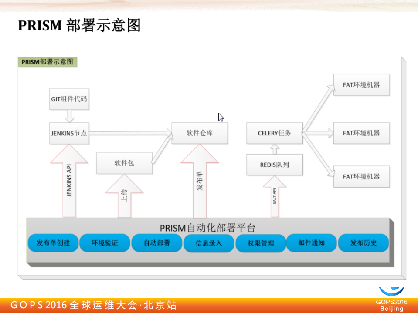Click the 软件包 package box
The image size is (418, 313).
[124, 164]
